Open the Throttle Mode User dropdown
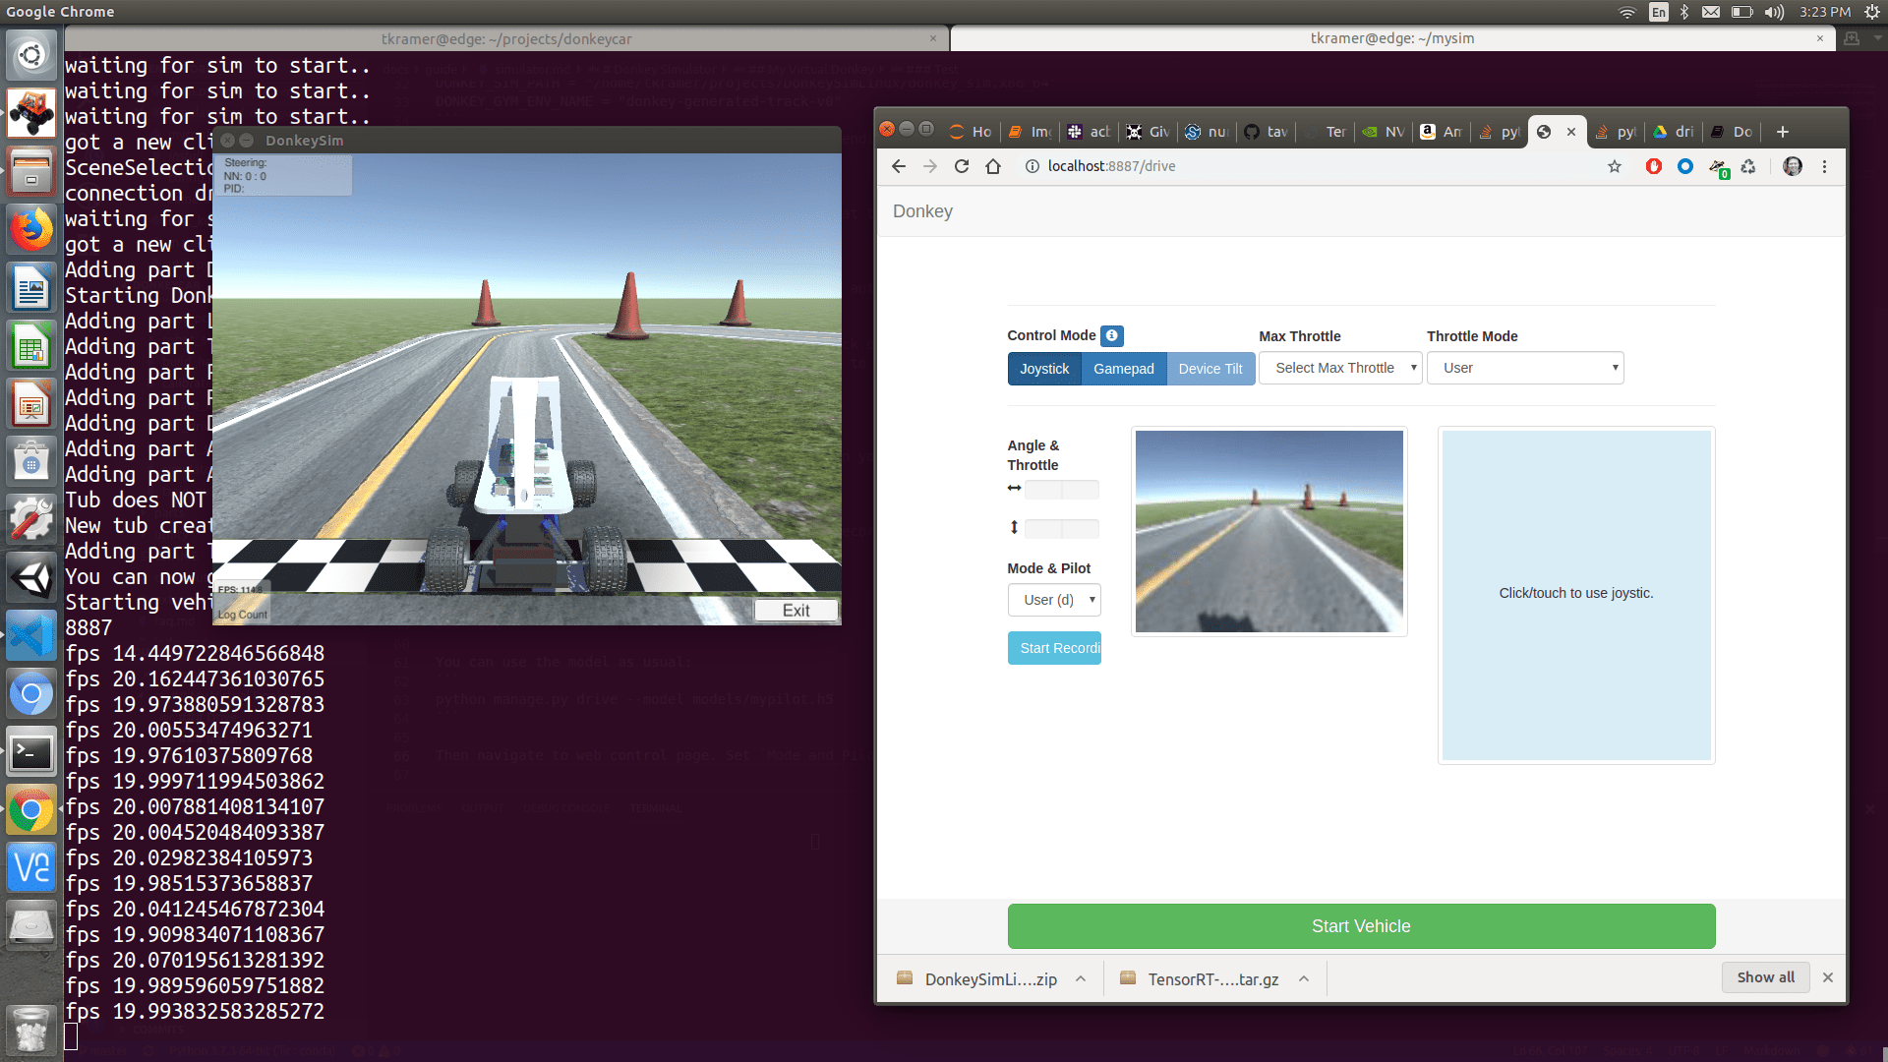 [1526, 369]
